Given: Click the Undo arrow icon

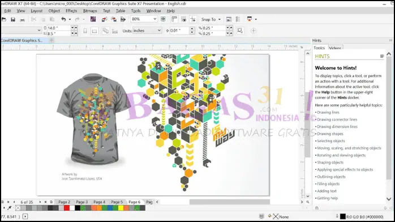Looking at the screenshot, I should pyautogui.click(x=63, y=19).
